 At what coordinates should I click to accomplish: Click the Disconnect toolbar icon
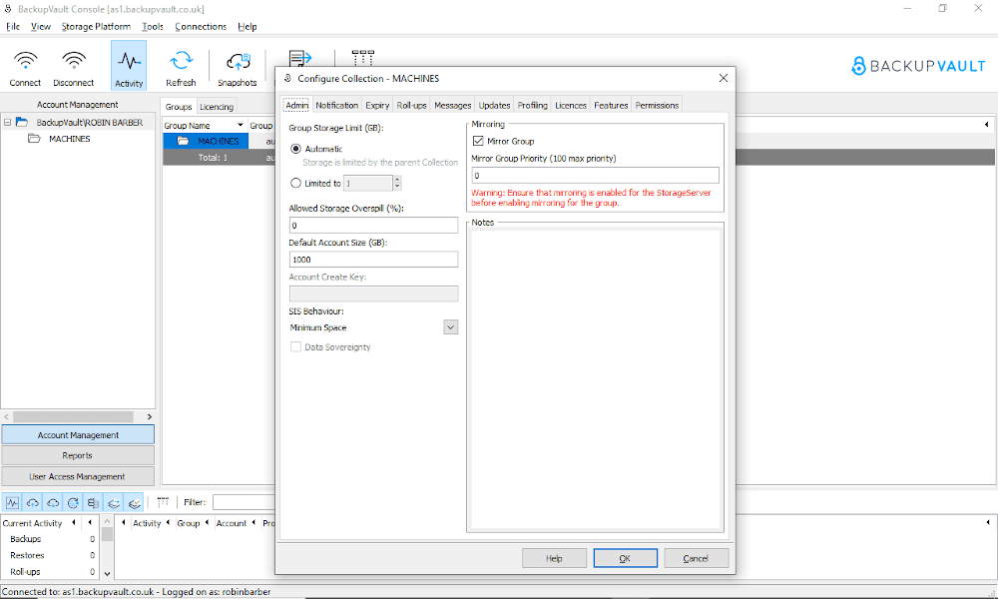tap(74, 61)
